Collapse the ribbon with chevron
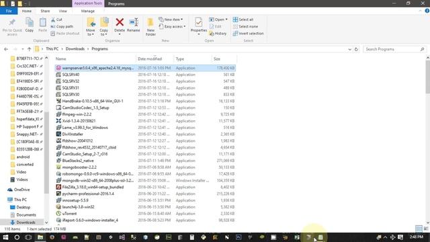 [x=421, y=11]
